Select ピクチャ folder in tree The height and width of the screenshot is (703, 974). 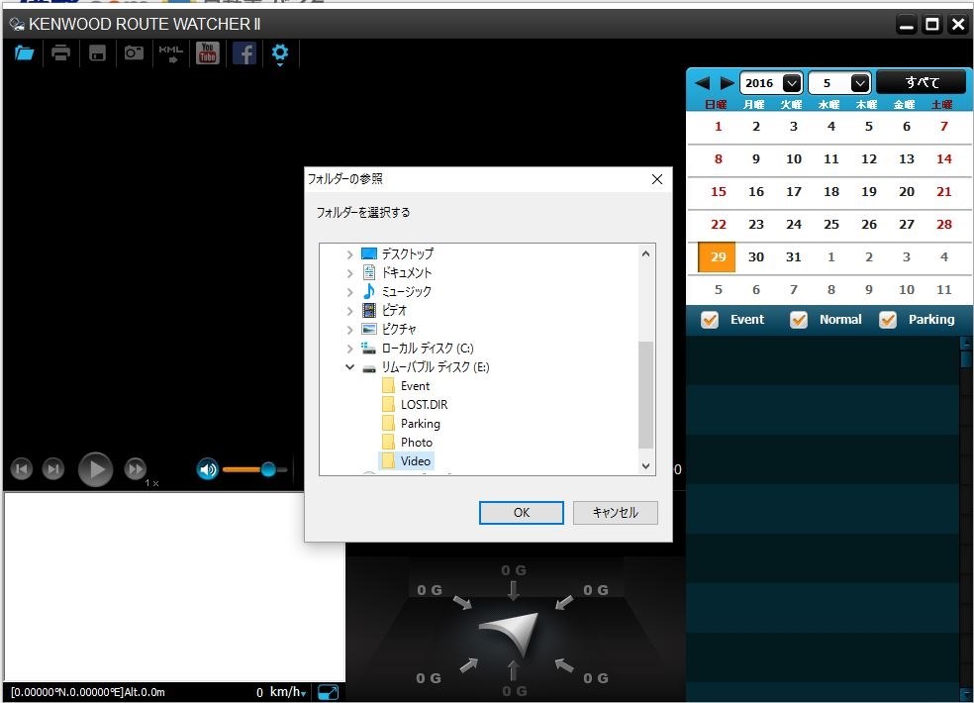pos(398,330)
